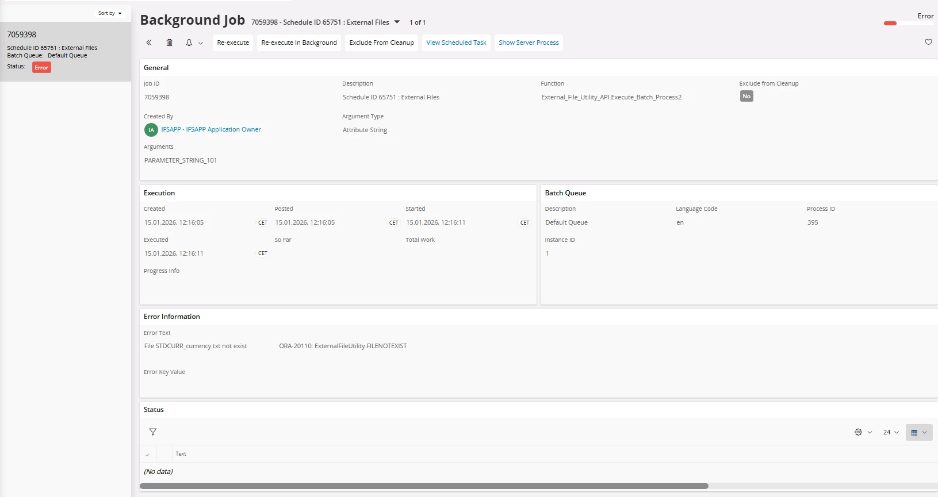Viewport: 938px width, 497px height.
Task: Click the Arguments value PARAMETER_STRING_101
Action: [181, 160]
